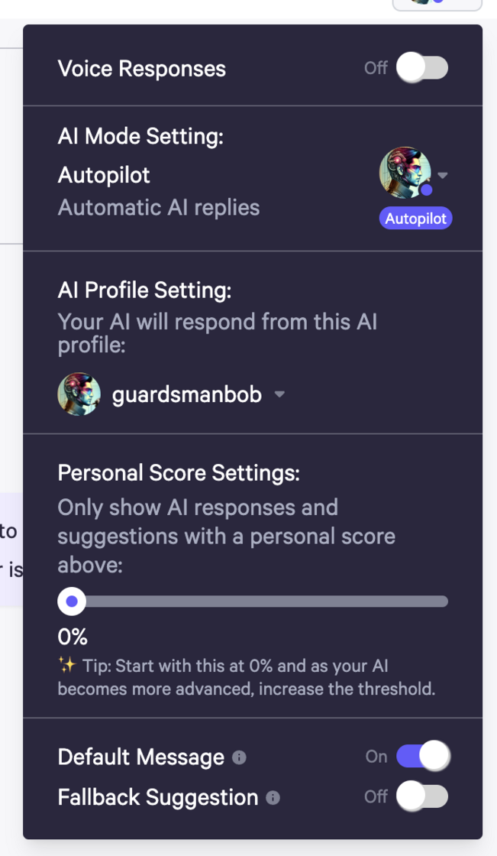Click the middle of the score slider track
The width and height of the screenshot is (497, 856).
point(253,601)
